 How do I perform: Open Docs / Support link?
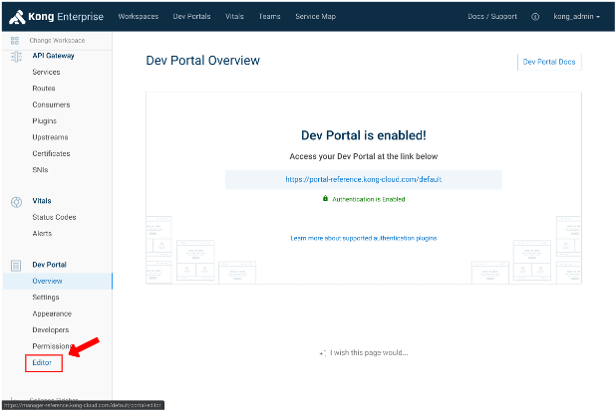492,17
